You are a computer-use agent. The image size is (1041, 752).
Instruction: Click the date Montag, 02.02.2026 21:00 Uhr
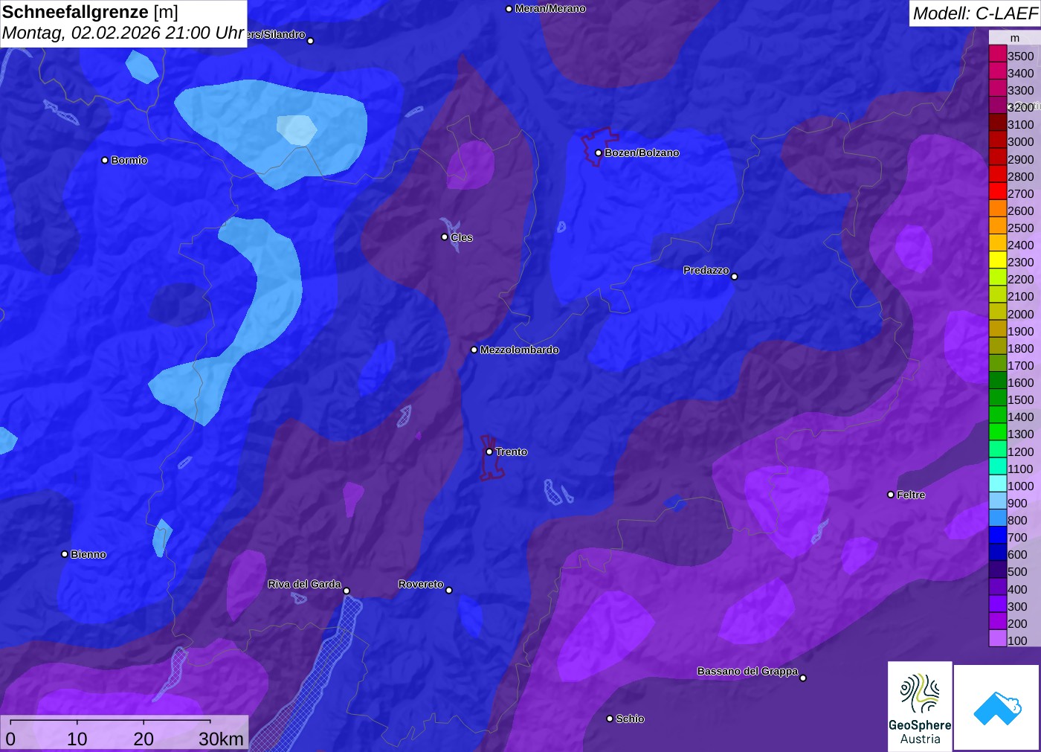point(123,33)
